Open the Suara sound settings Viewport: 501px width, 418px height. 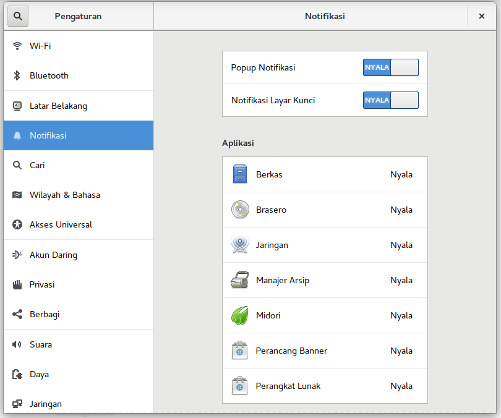pos(41,344)
